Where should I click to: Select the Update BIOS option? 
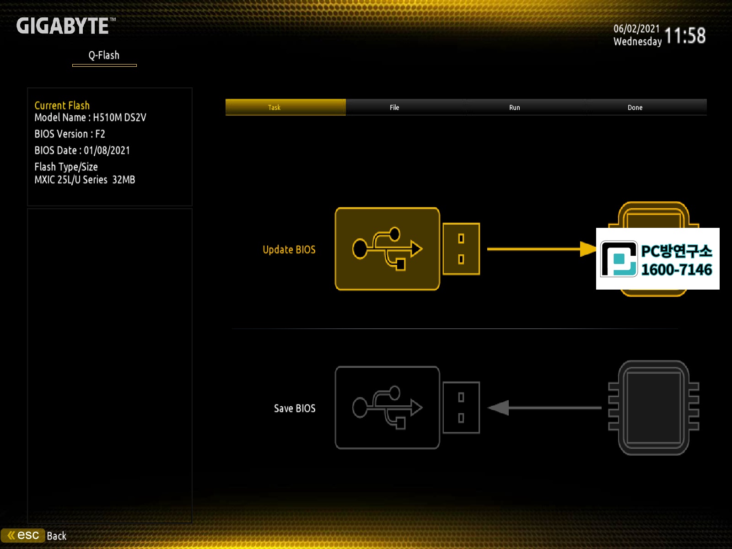[289, 249]
